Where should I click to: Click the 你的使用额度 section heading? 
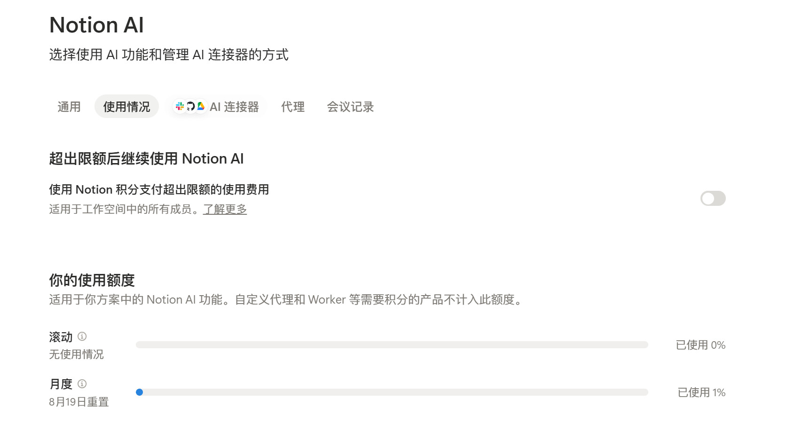(92, 281)
